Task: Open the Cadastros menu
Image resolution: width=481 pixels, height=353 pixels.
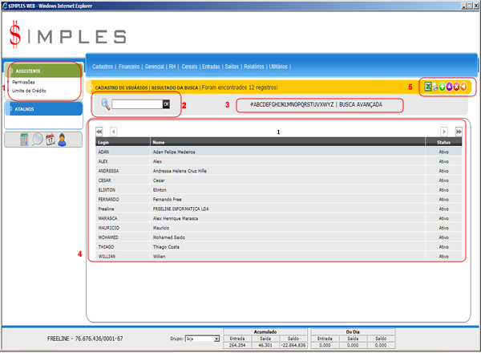Action: pos(102,67)
